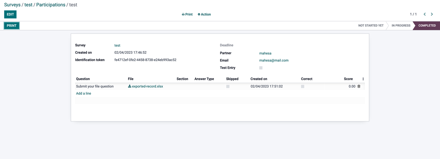The image size is (440, 159).
Task: Click the 02/04/2023 17:46:52 created date
Action: pyautogui.click(x=131, y=53)
